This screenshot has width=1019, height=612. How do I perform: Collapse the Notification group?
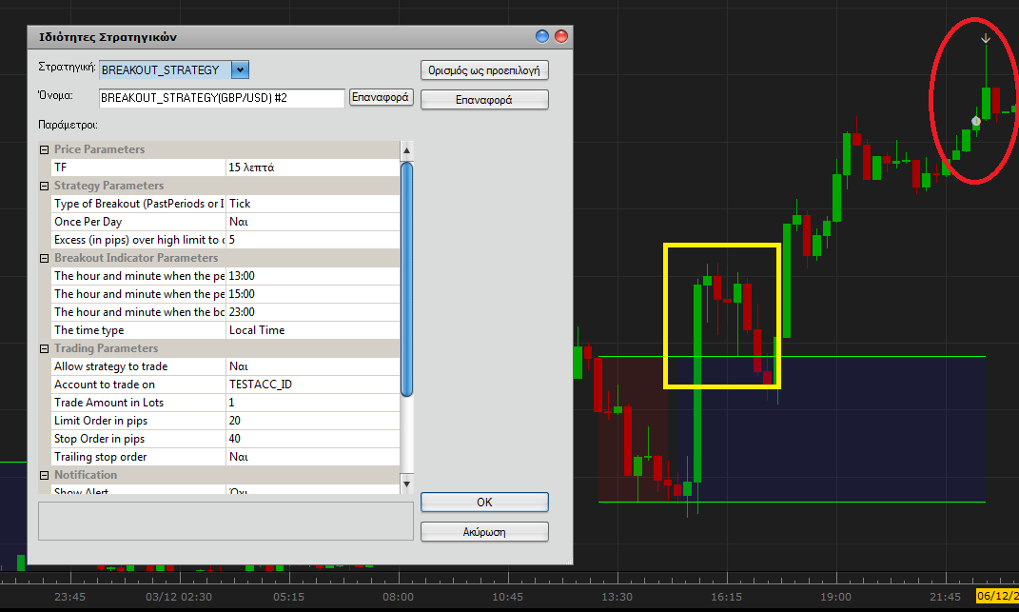click(x=44, y=476)
